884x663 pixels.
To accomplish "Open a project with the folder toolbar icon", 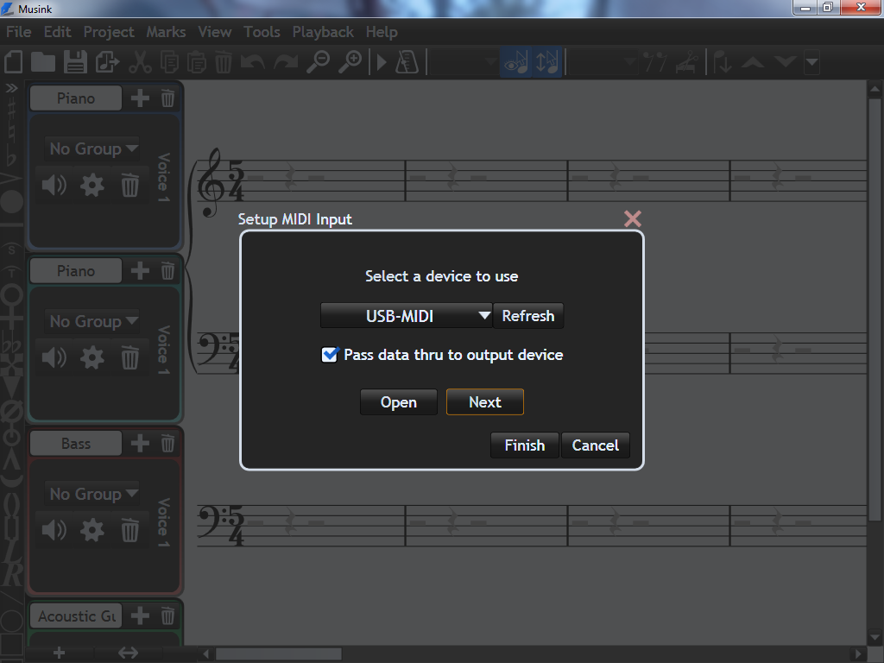I will [x=43, y=62].
